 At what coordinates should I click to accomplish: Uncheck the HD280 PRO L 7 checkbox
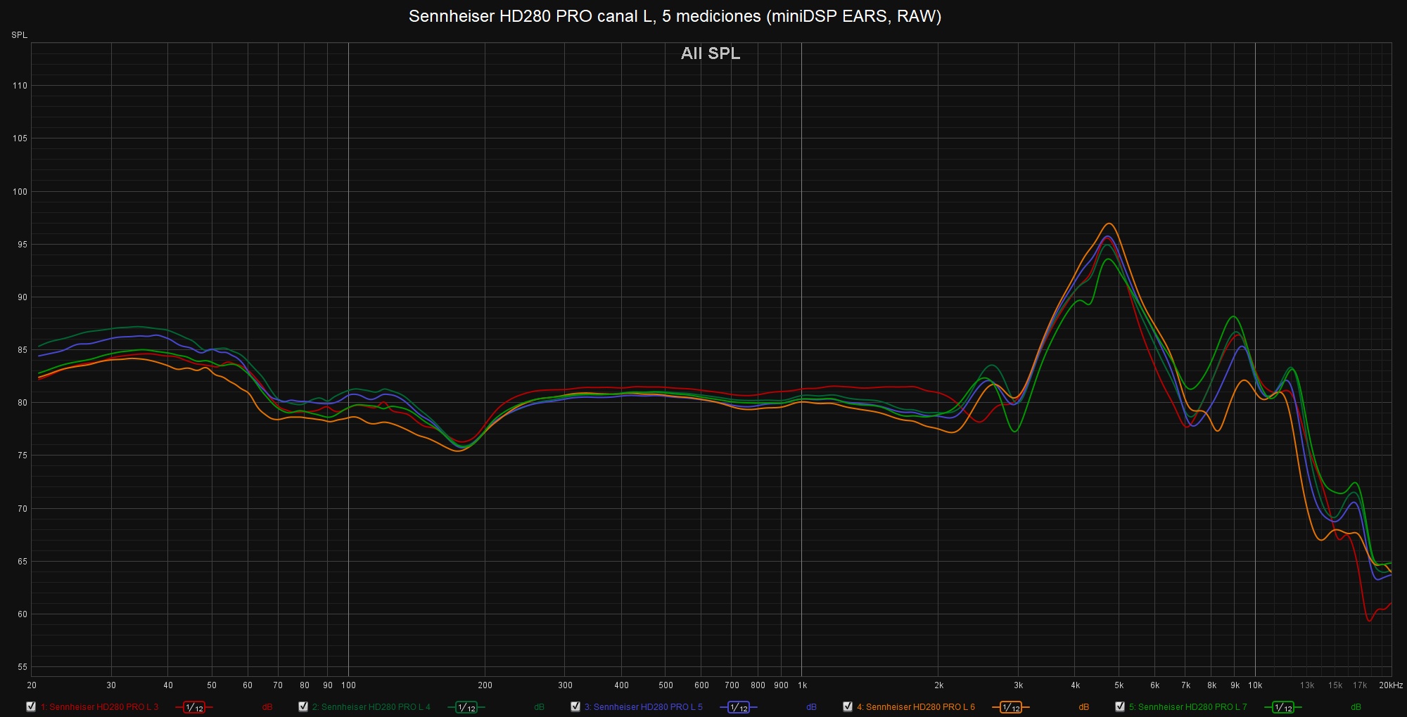pyautogui.click(x=1120, y=706)
